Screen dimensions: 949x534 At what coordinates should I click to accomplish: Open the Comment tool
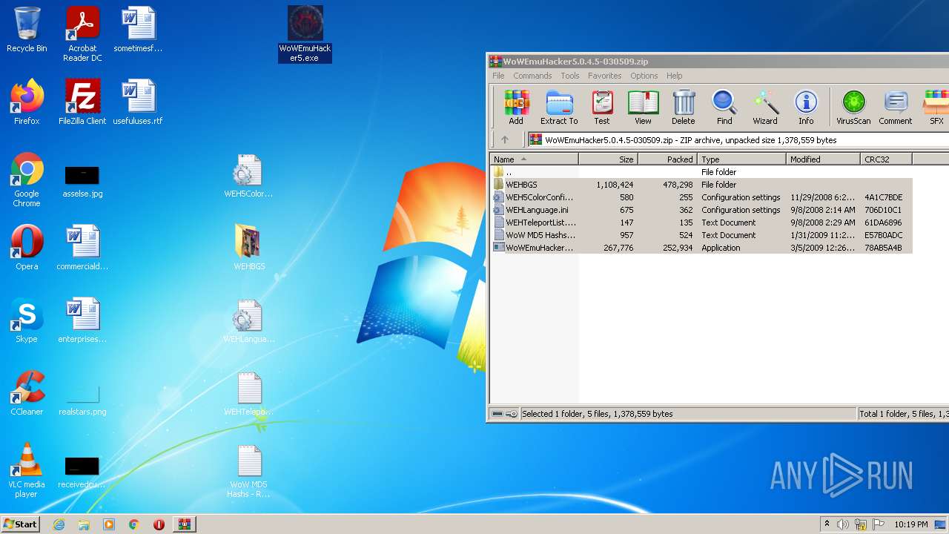click(x=896, y=108)
